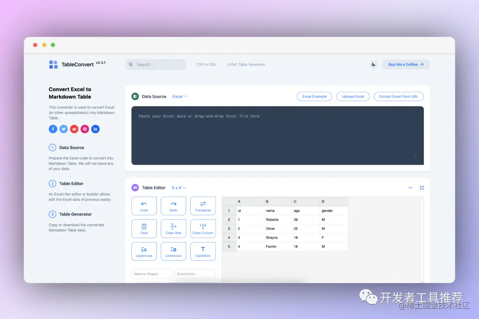Share on Twitter icon

pos(63,129)
